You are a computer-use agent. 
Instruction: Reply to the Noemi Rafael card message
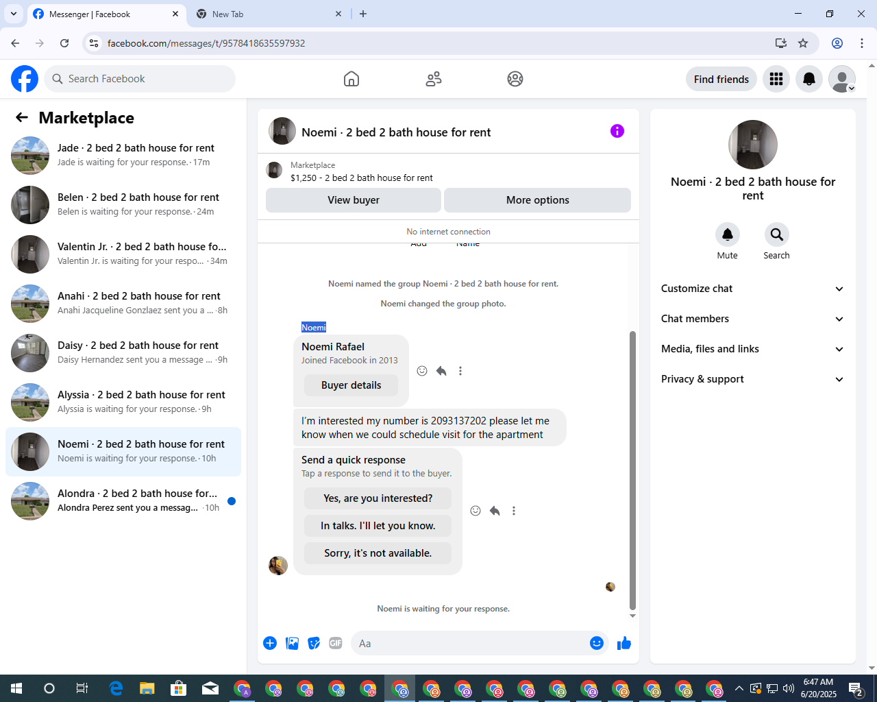pyautogui.click(x=441, y=371)
